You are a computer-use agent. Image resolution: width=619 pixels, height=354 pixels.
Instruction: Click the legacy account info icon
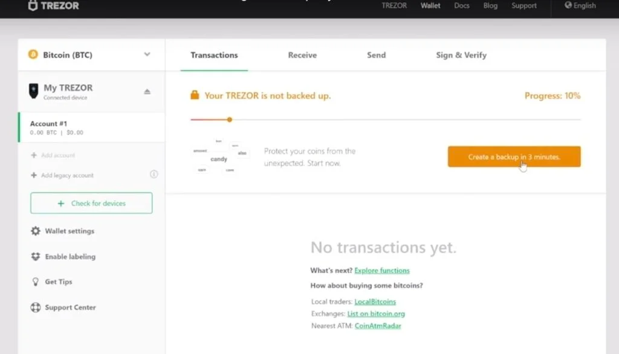[x=154, y=175]
